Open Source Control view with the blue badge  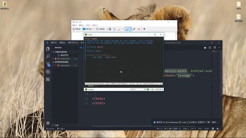pyautogui.click(x=48, y=64)
